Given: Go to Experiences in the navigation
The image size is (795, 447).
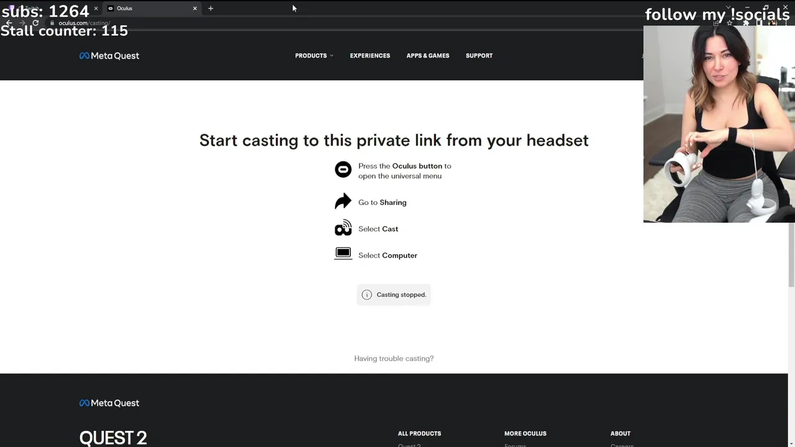Looking at the screenshot, I should 370,56.
